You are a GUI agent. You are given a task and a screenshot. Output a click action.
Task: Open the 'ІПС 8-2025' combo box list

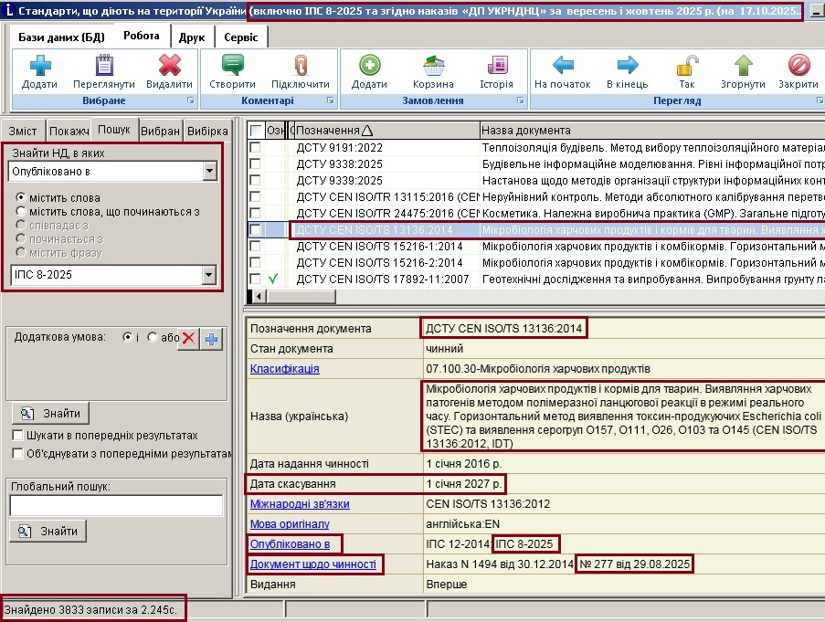coord(209,274)
